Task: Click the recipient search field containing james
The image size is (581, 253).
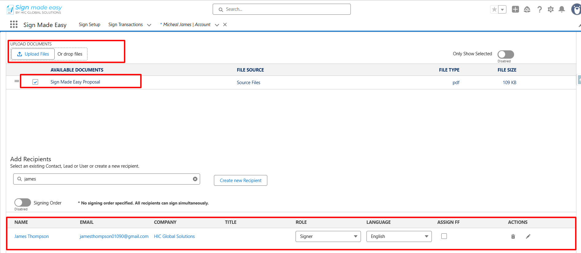Action: pyautogui.click(x=107, y=179)
